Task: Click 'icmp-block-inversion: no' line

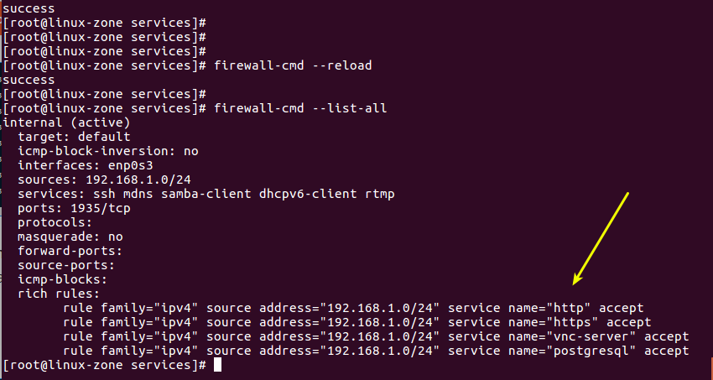Action: click(x=108, y=151)
